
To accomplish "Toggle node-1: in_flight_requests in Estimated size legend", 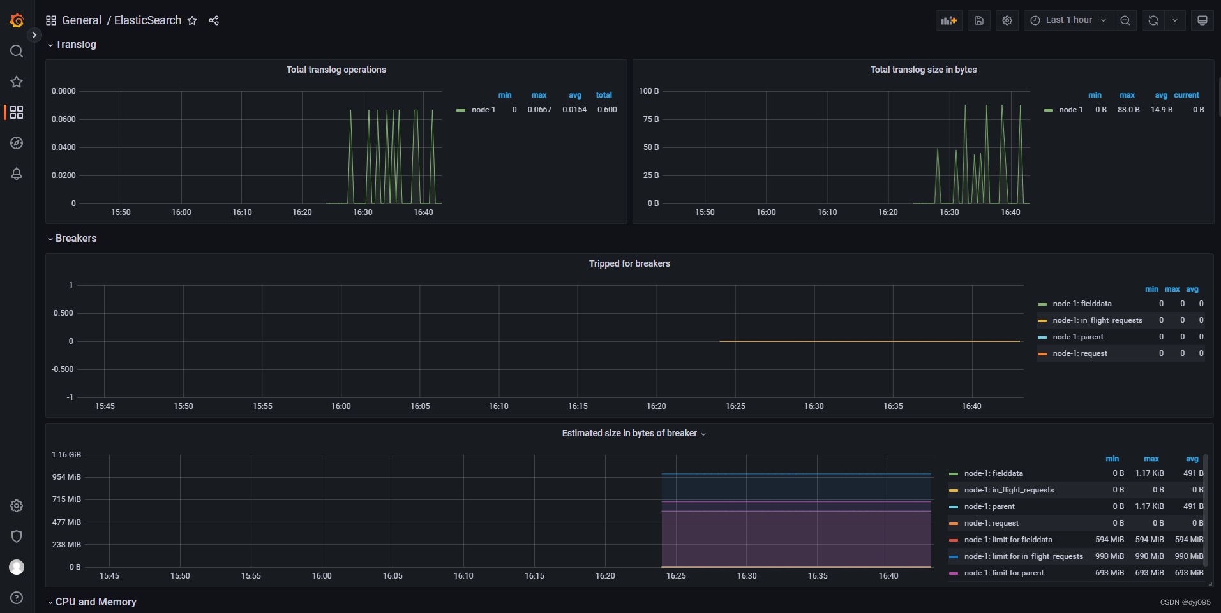I will 1009,490.
